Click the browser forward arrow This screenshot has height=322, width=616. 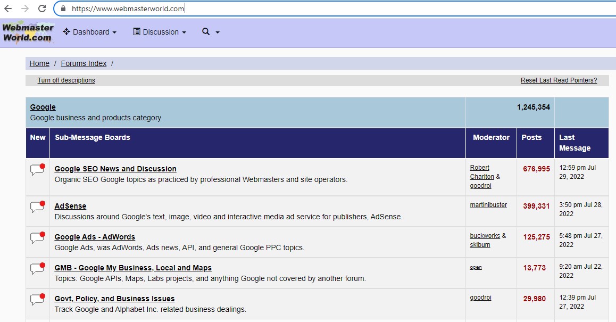[25, 9]
